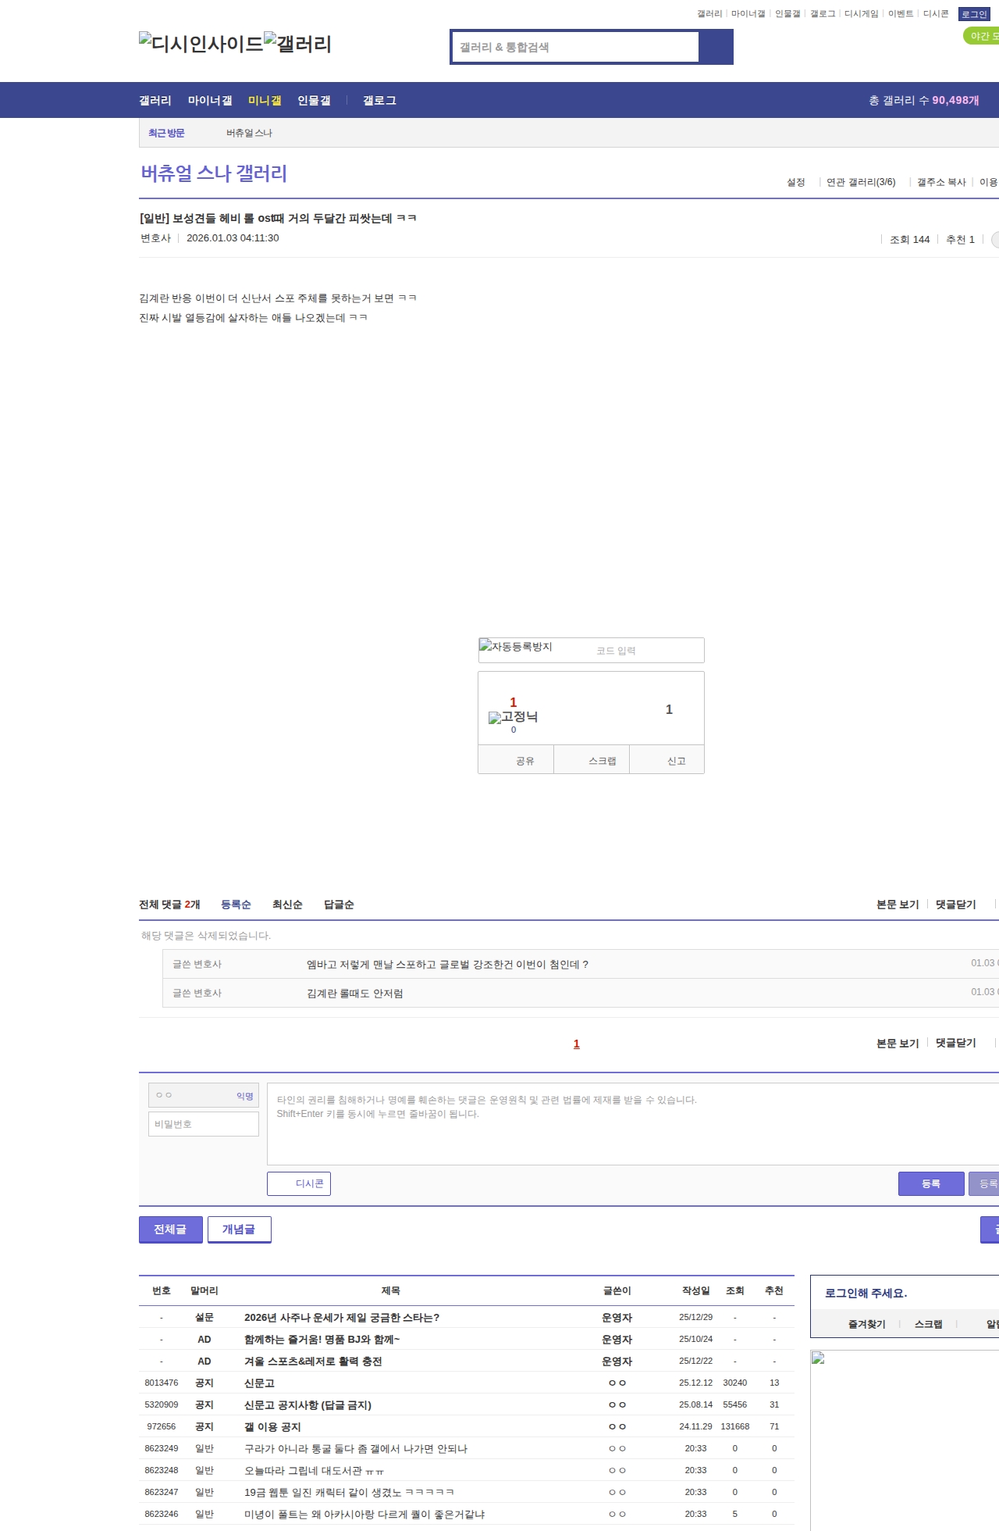
Task: Click the 코드 입력 captcha field
Action: coord(640,651)
